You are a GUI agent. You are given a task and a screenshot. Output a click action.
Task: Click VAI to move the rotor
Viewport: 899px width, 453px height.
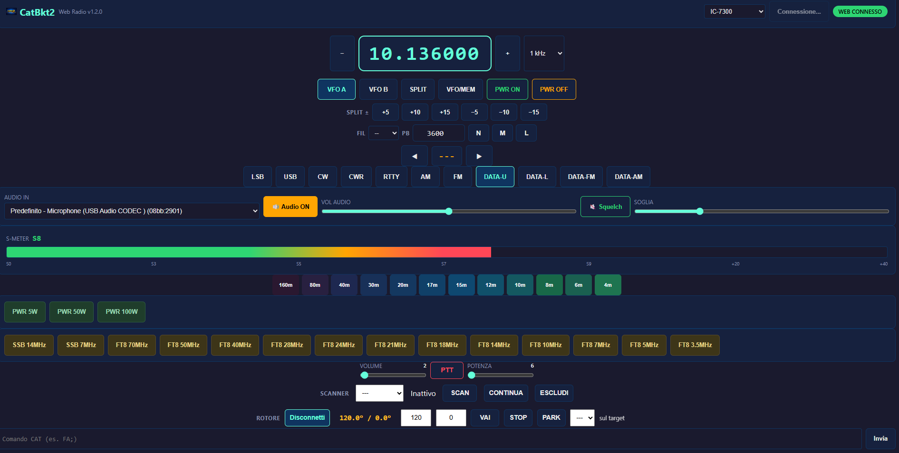coord(485,418)
